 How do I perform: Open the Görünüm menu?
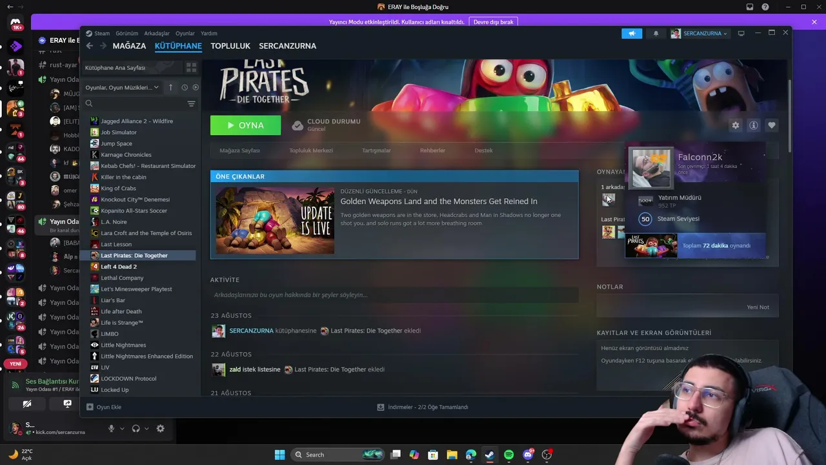(x=127, y=34)
